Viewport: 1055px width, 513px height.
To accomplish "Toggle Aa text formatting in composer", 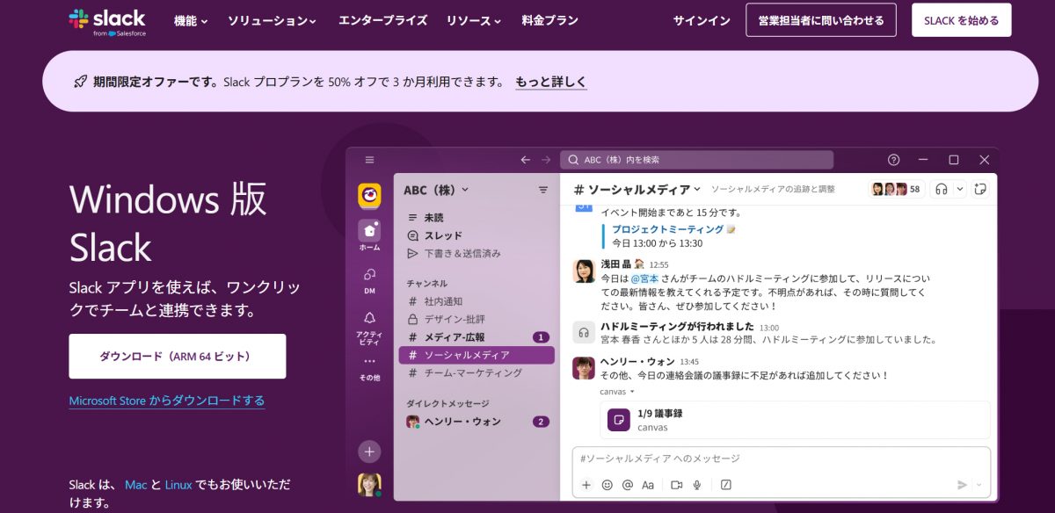I will [x=648, y=485].
